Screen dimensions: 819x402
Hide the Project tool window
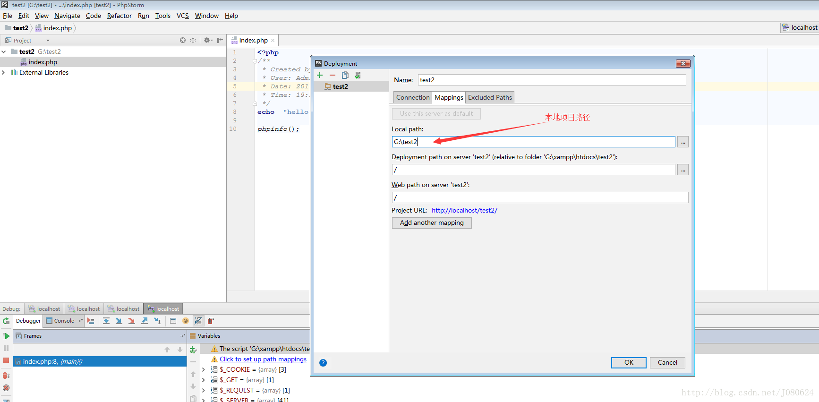point(220,41)
